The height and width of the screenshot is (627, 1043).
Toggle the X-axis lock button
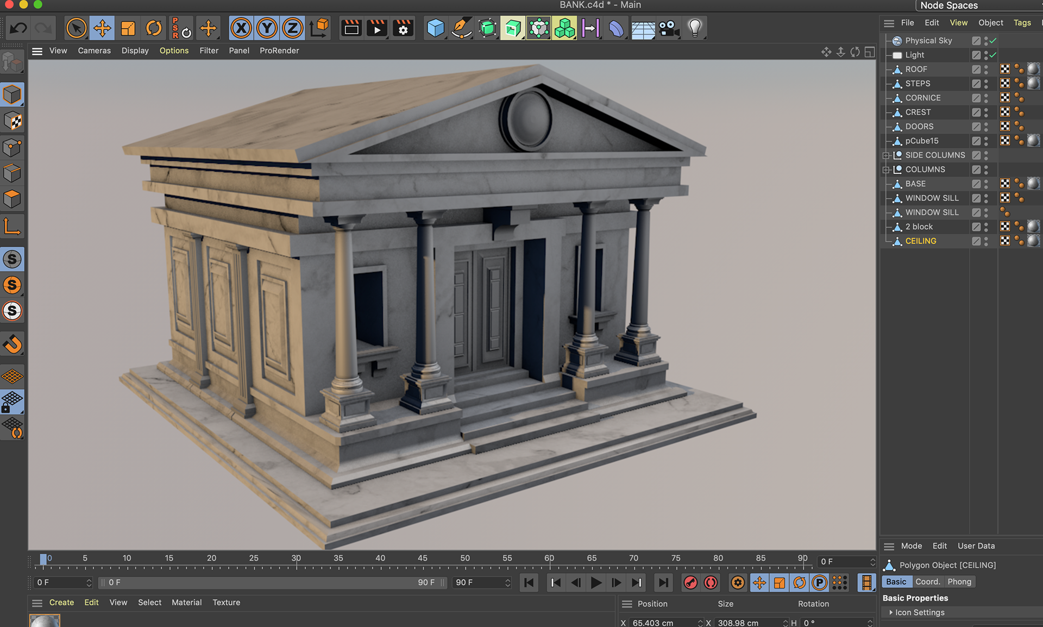[241, 28]
